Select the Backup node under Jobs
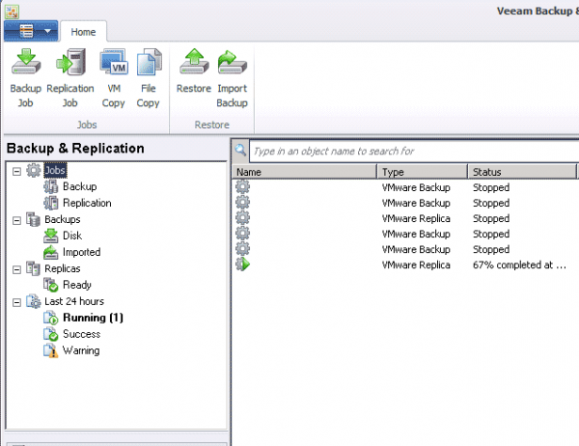 pos(80,186)
